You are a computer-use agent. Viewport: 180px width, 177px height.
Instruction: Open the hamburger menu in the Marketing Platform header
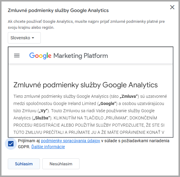[x=17, y=55]
